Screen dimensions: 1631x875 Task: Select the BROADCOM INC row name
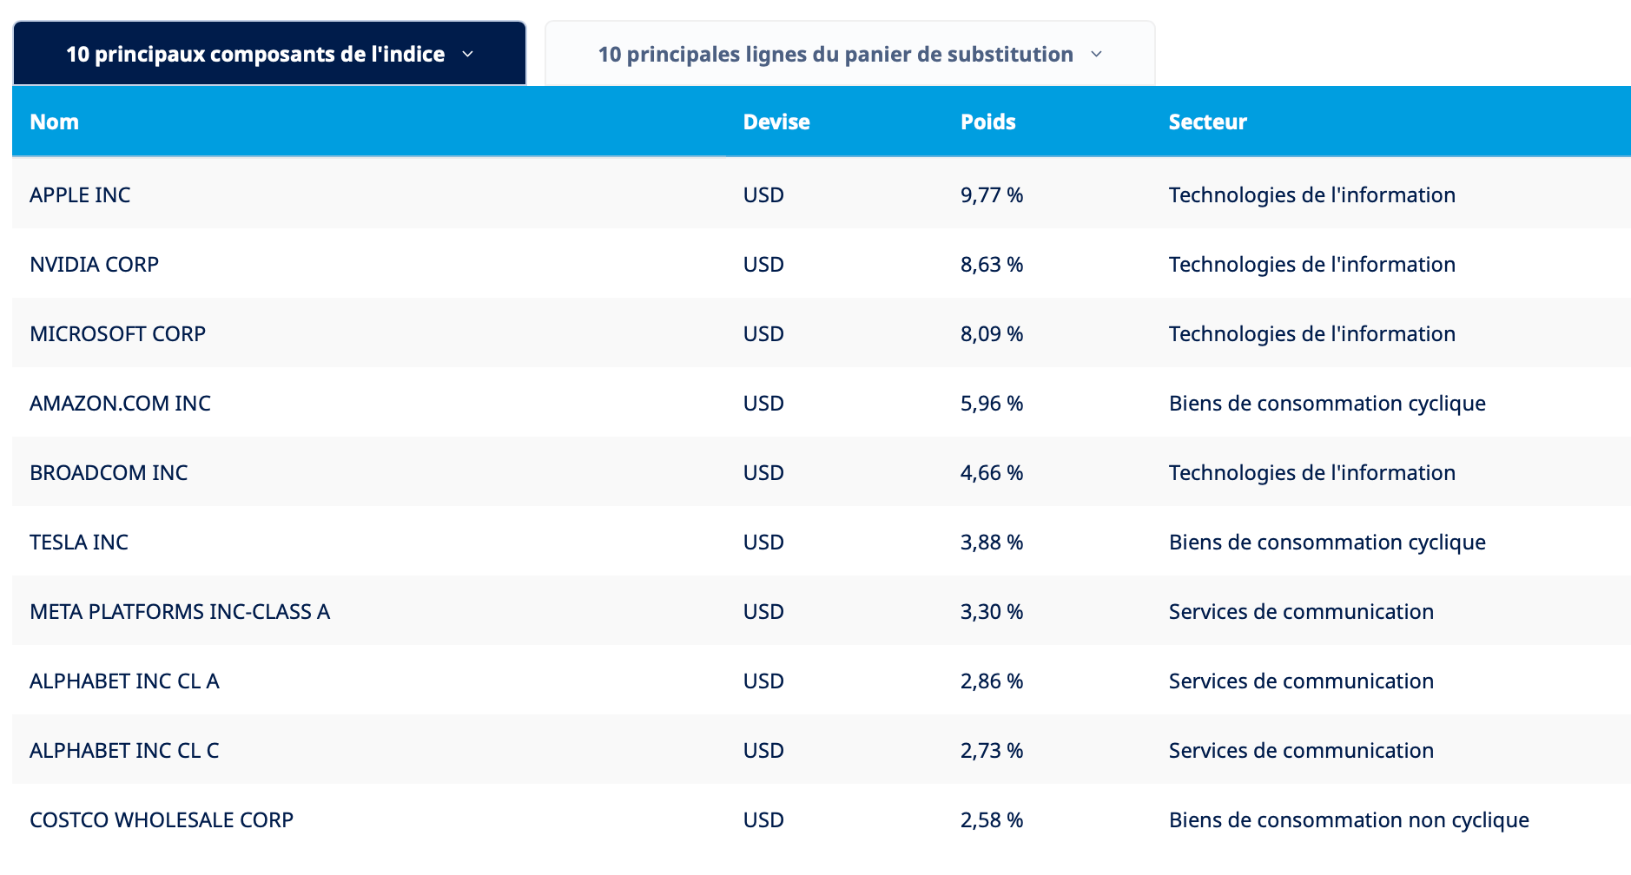click(109, 472)
